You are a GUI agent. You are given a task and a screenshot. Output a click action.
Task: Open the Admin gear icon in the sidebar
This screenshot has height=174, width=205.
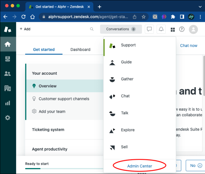[x=8, y=118]
